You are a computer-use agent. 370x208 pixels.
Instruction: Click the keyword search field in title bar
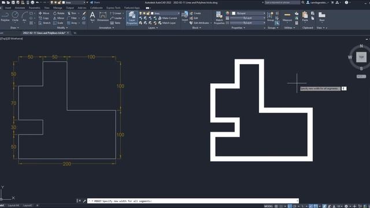point(283,2)
